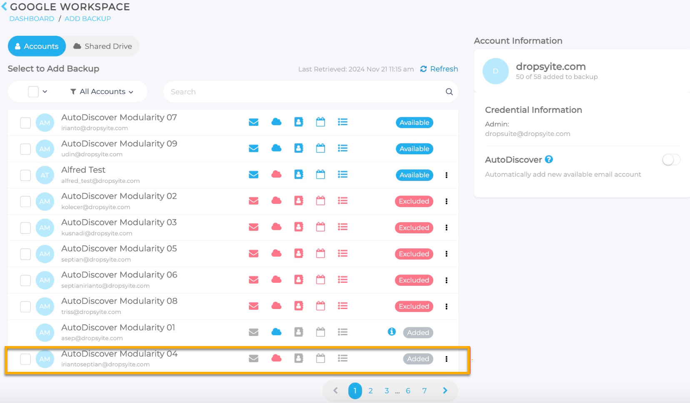Switch to the Shared Drive tab

(x=102, y=46)
